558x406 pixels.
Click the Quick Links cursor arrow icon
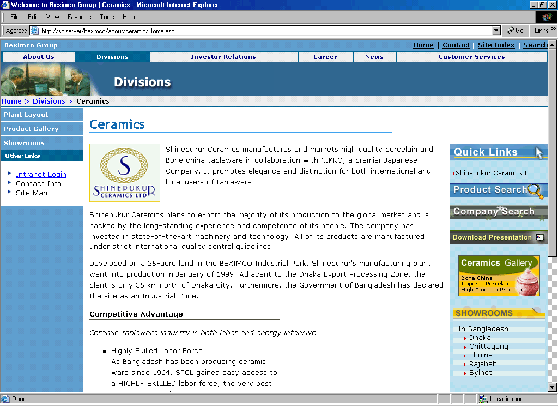[539, 153]
